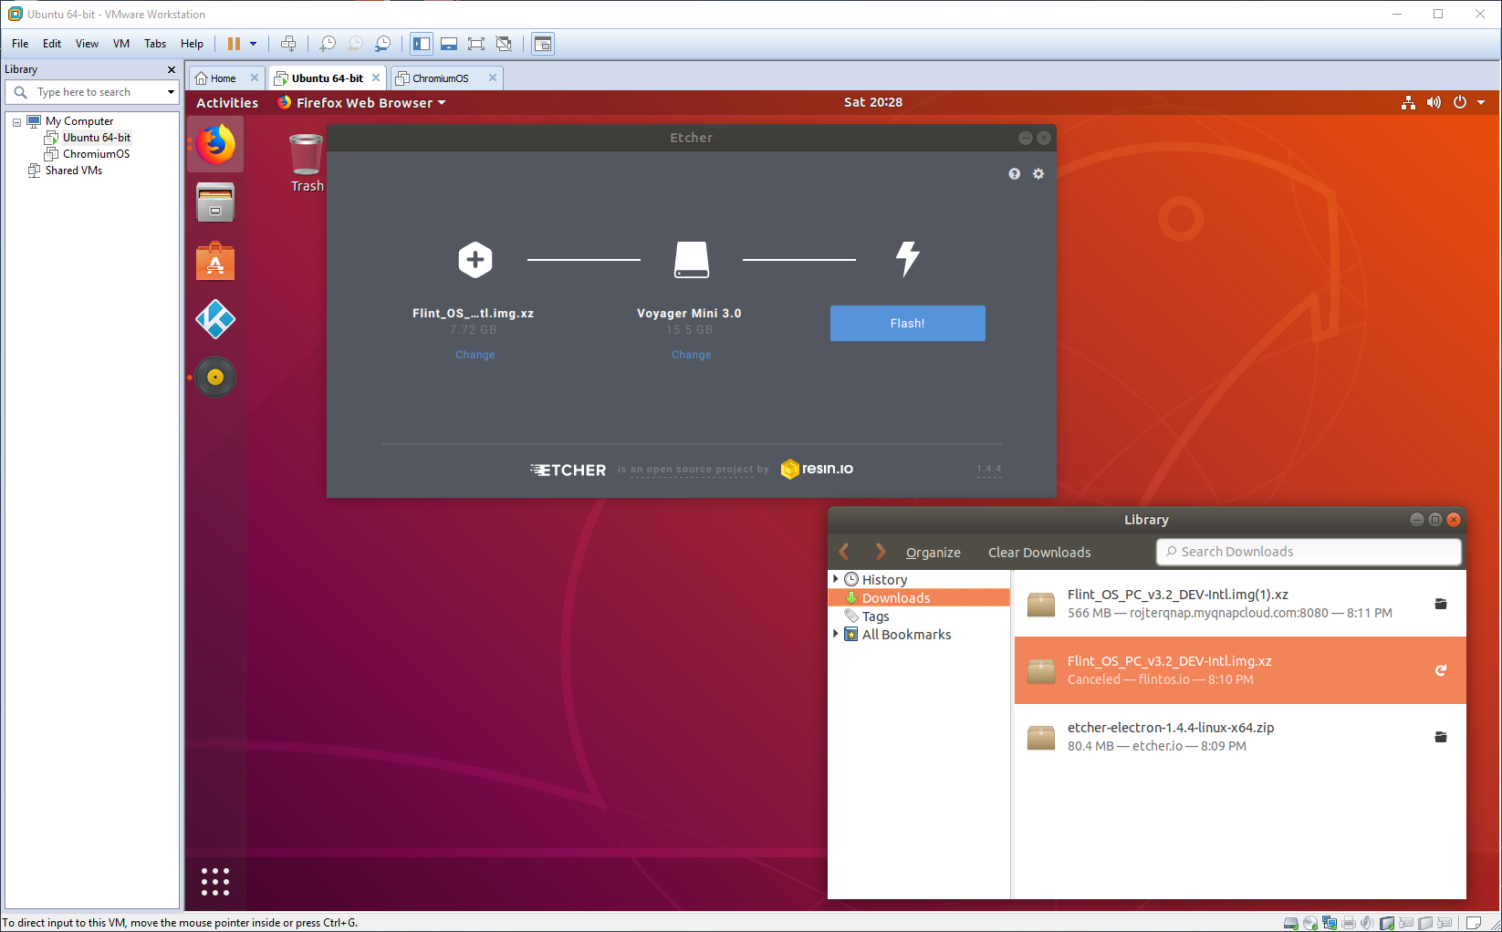The height and width of the screenshot is (932, 1502).
Task: Go back in Firefox Library window
Action: 844,552
